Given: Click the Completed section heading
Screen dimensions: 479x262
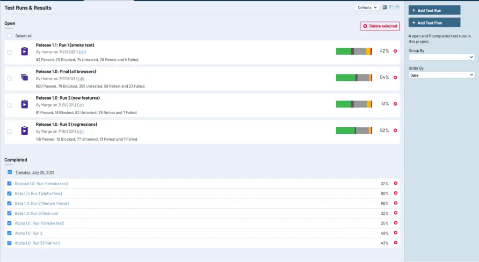Looking at the screenshot, I should (15, 160).
